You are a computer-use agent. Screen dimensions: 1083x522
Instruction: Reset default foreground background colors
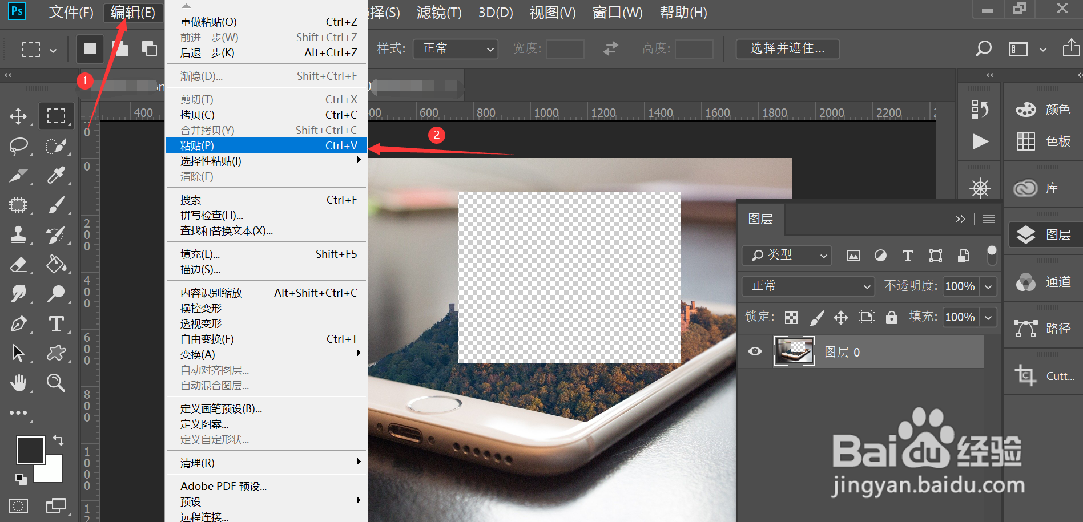click(21, 479)
